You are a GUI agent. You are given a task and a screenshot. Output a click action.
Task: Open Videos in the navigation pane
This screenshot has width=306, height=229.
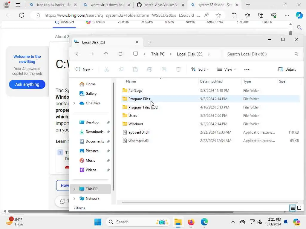91,170
